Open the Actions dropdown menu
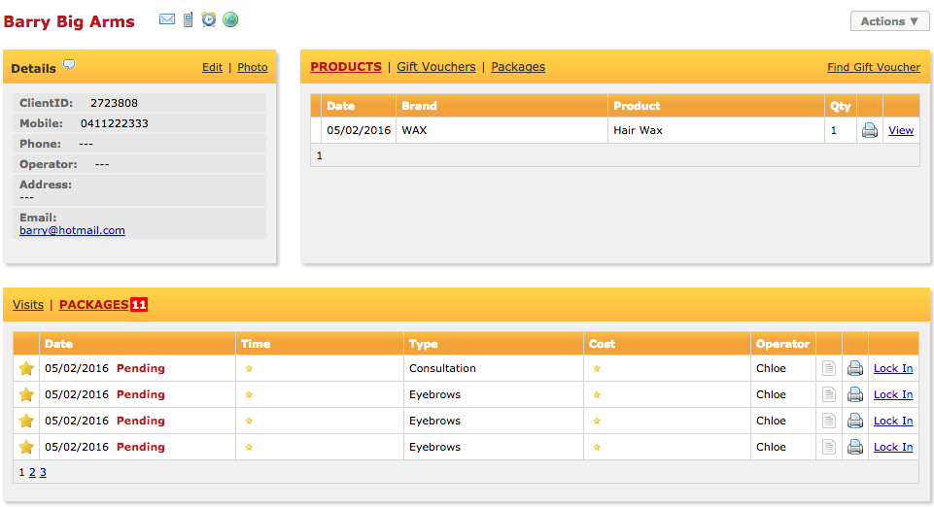Viewport: 934px width, 507px height. coord(889,20)
